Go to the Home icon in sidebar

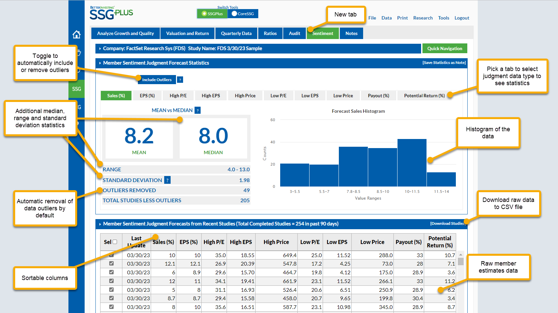(x=77, y=34)
